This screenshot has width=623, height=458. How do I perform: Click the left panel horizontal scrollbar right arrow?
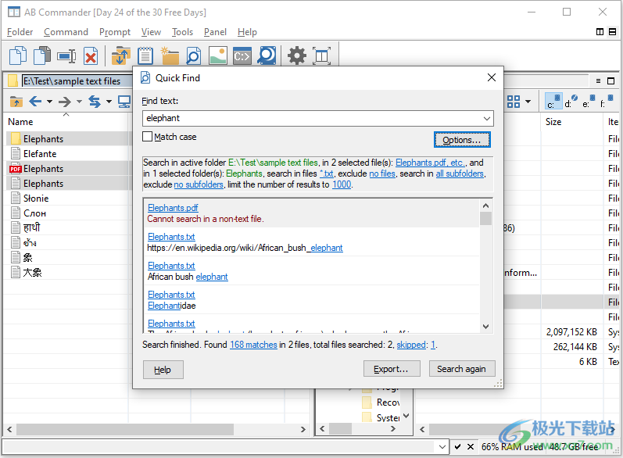point(303,429)
